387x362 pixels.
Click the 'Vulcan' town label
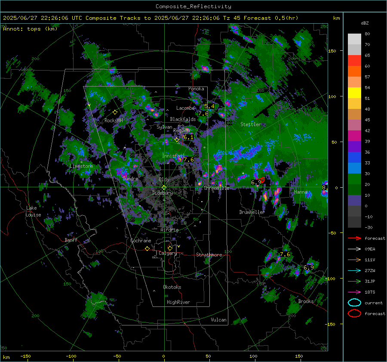(219, 320)
